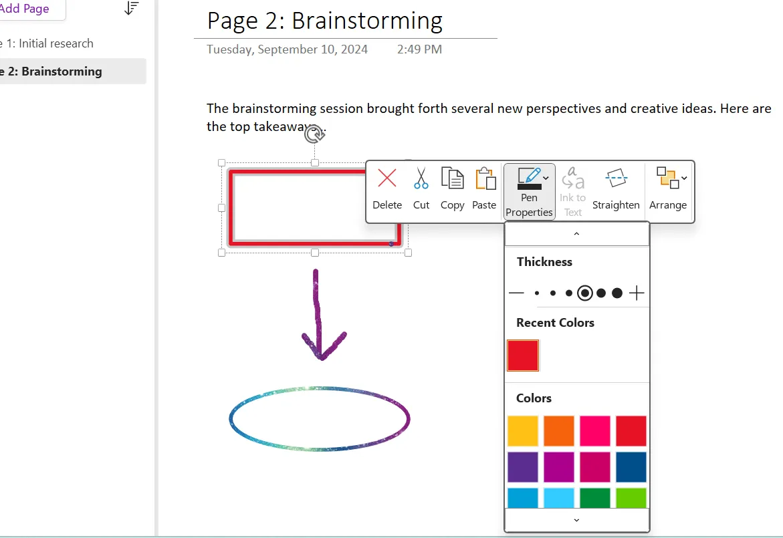Cut the selected drawing
This screenshot has height=538, width=783.
421,190
